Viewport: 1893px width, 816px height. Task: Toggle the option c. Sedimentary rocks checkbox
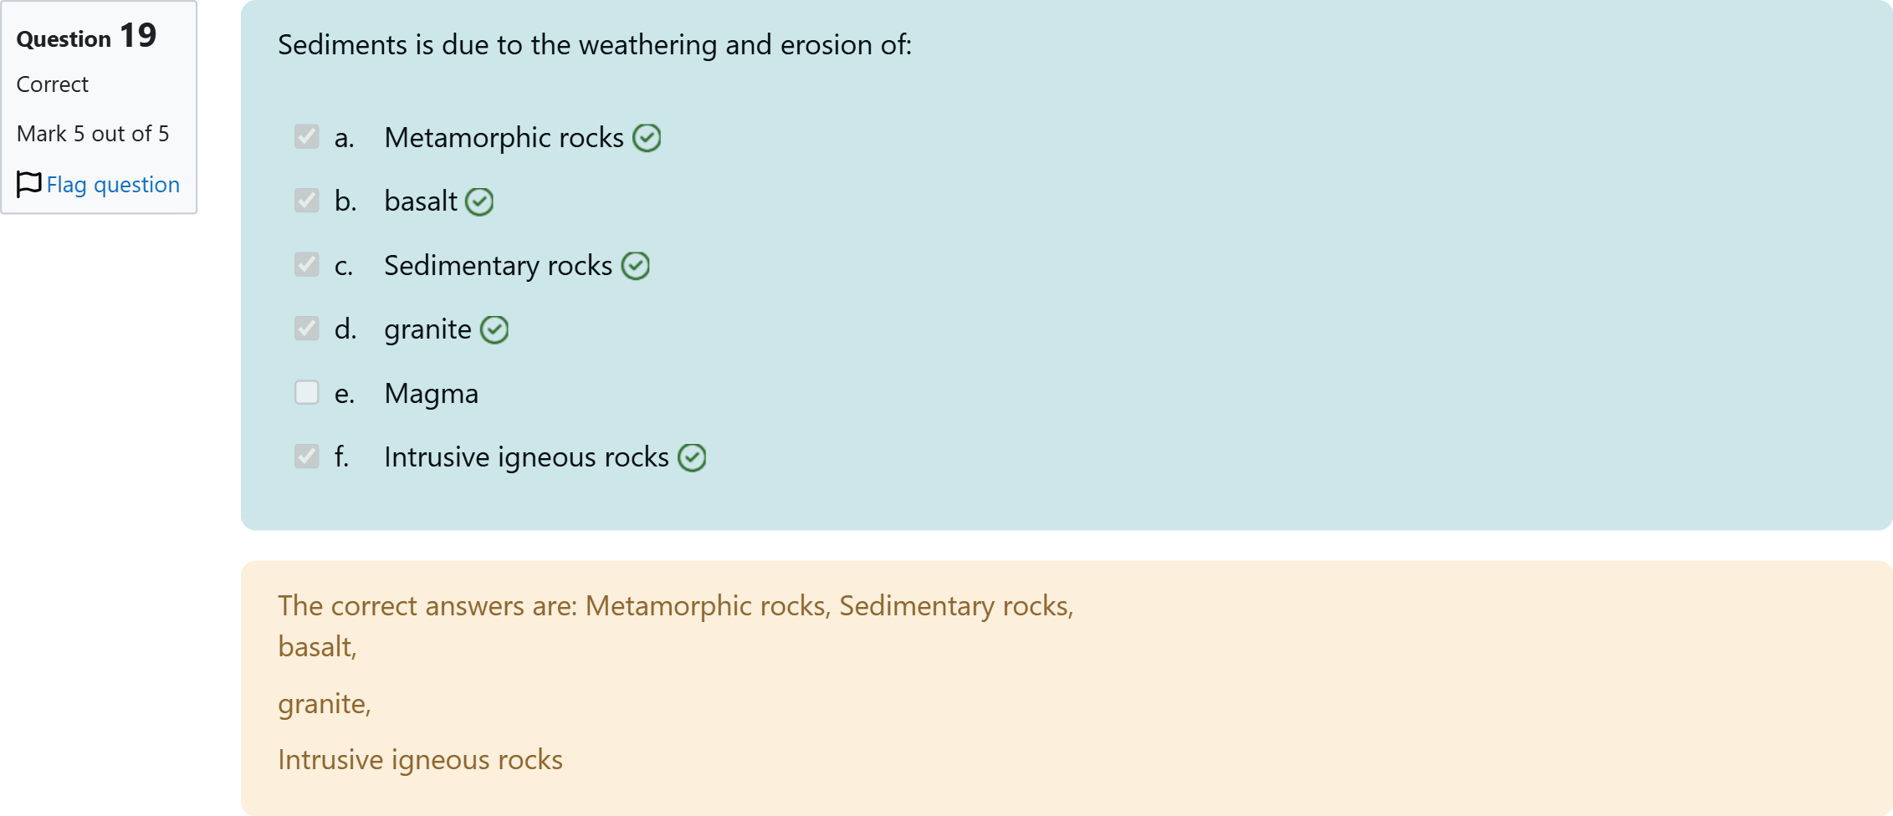[x=307, y=265]
